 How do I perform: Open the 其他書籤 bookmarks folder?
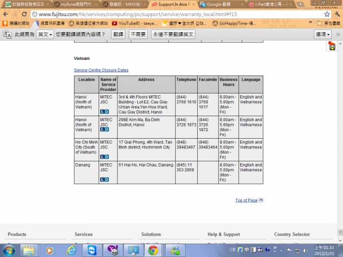(329, 24)
